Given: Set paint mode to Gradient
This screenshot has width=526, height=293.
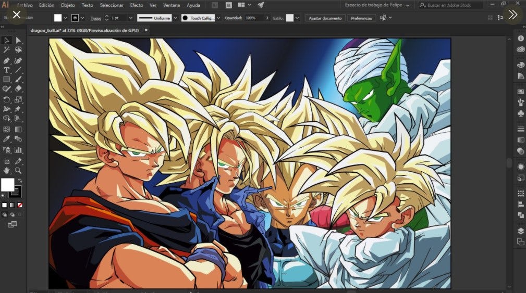Looking at the screenshot, I should 12,205.
